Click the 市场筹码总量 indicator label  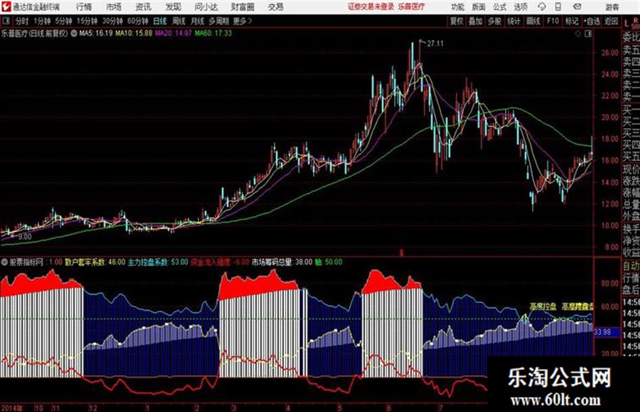tap(272, 262)
